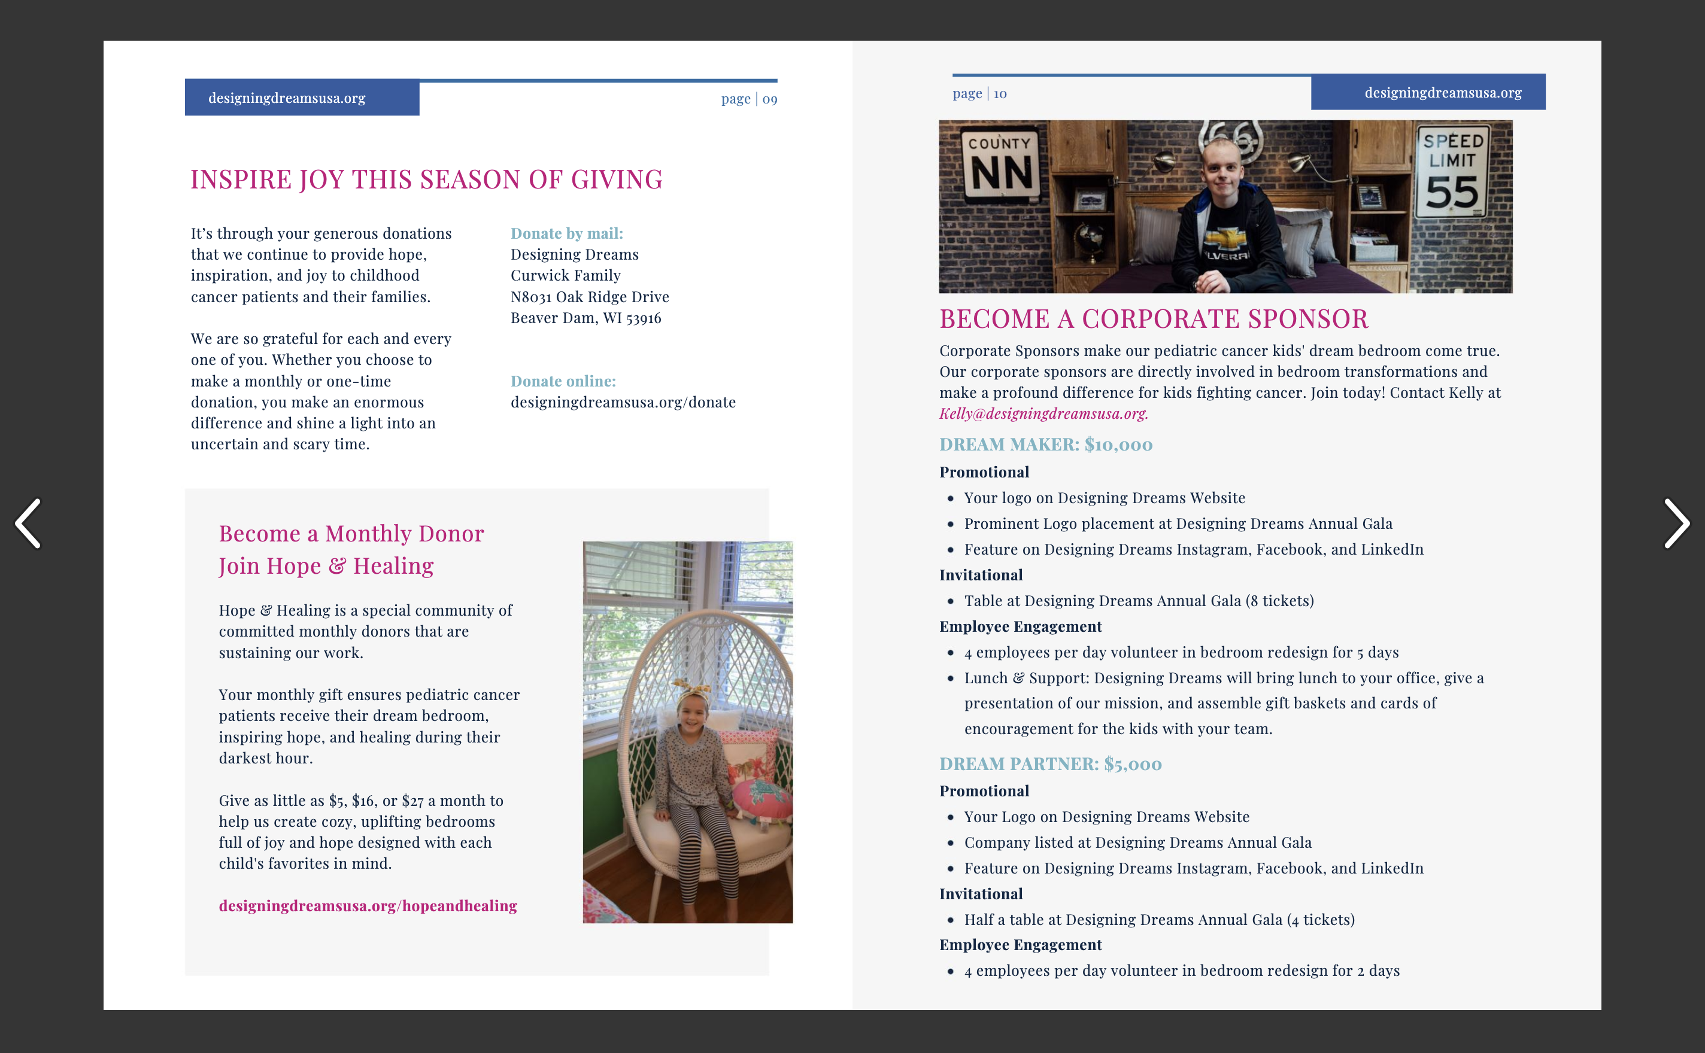Advance to the next page spread arrow
This screenshot has width=1705, height=1053.
tap(1676, 524)
